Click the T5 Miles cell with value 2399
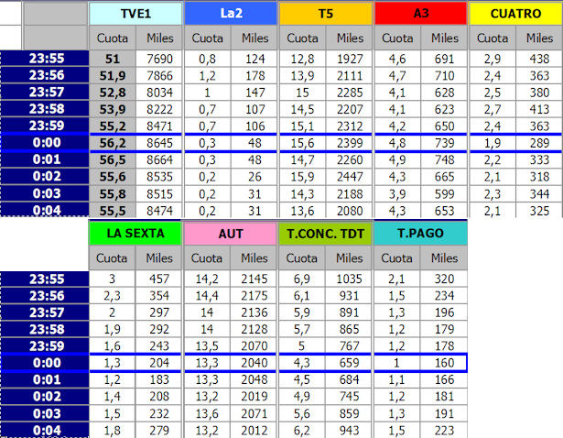 point(349,144)
